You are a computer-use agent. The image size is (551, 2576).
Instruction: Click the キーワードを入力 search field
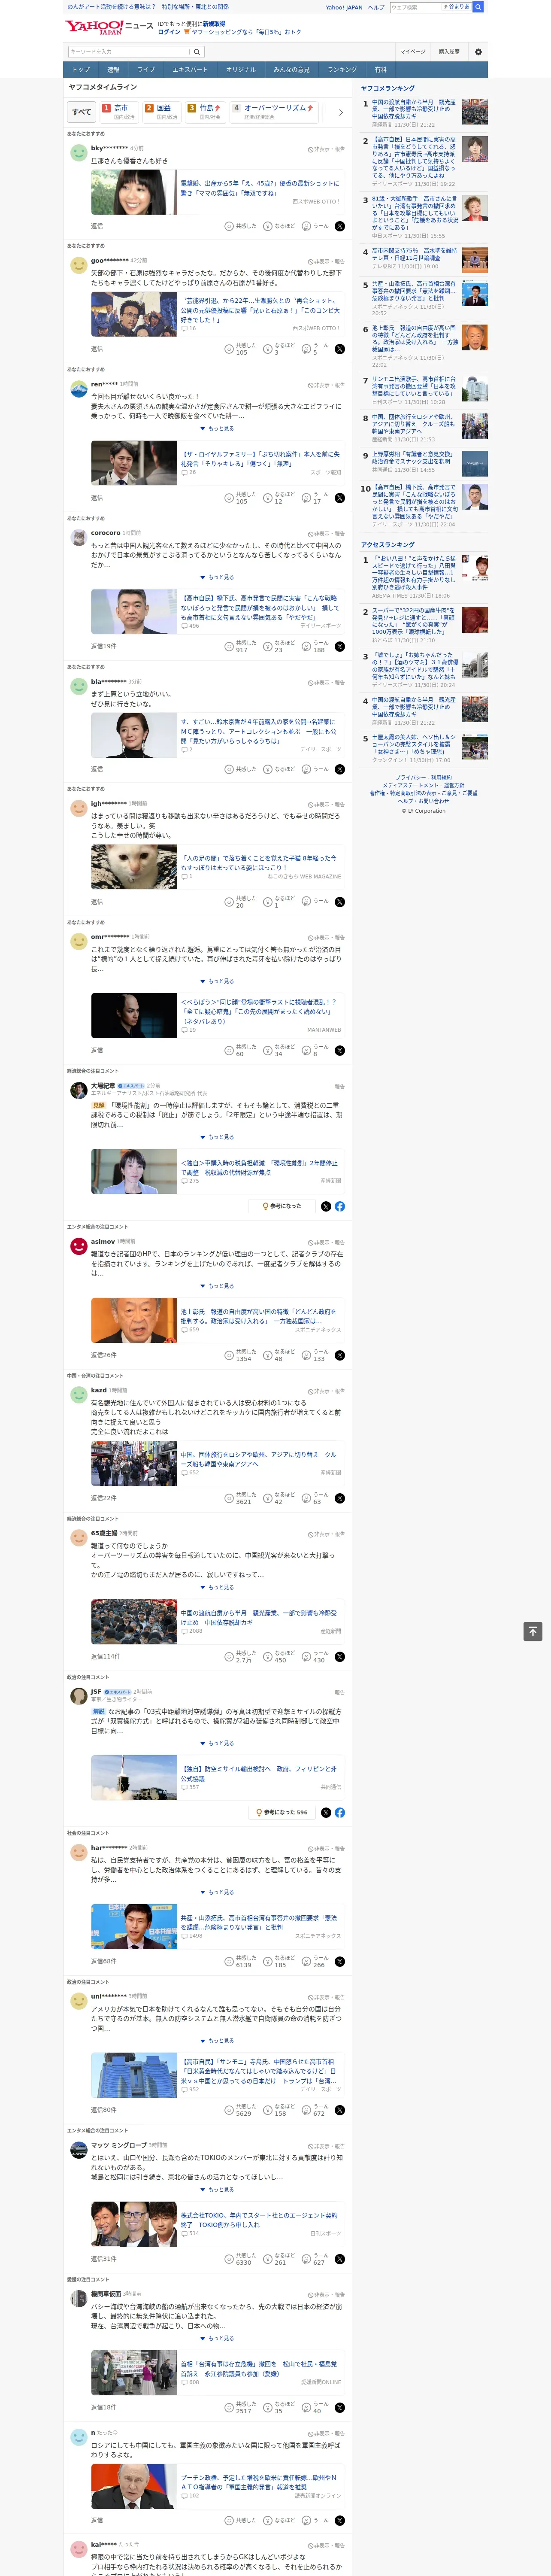[x=129, y=52]
